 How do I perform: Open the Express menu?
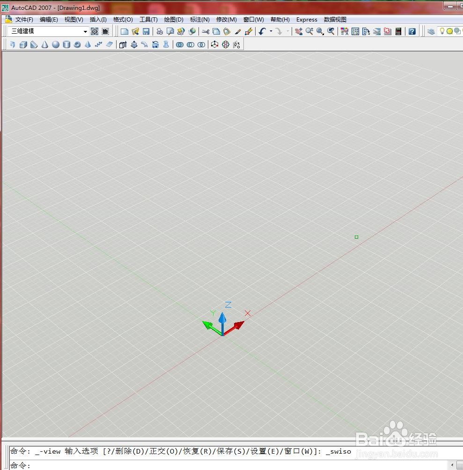307,20
